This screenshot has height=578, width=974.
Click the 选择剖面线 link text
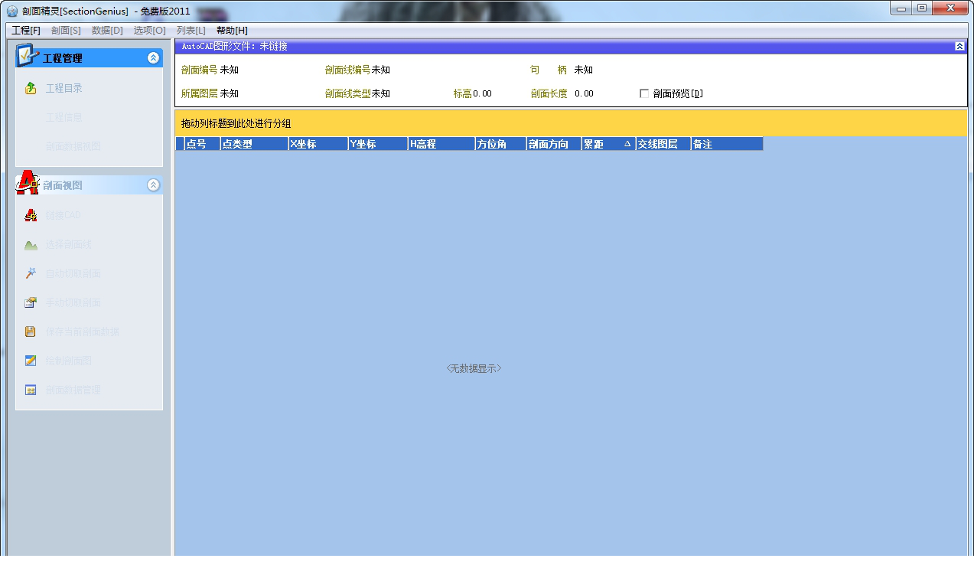(69, 244)
